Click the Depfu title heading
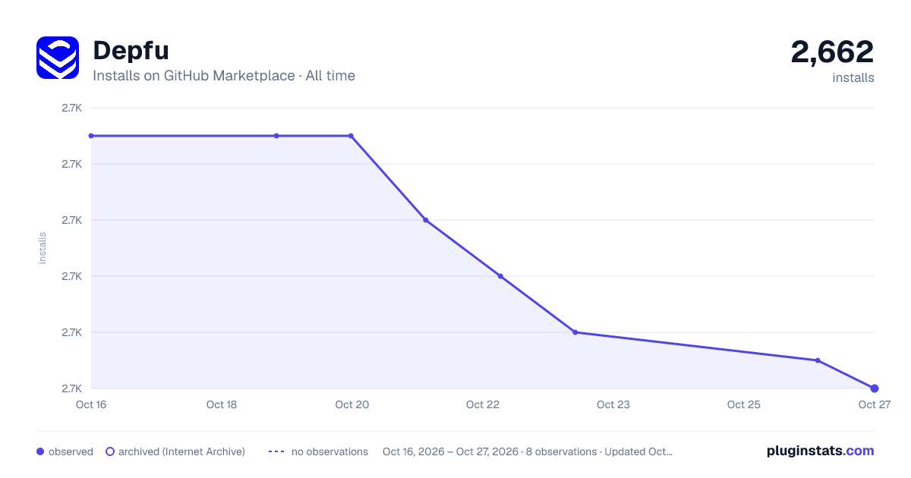 coord(131,50)
